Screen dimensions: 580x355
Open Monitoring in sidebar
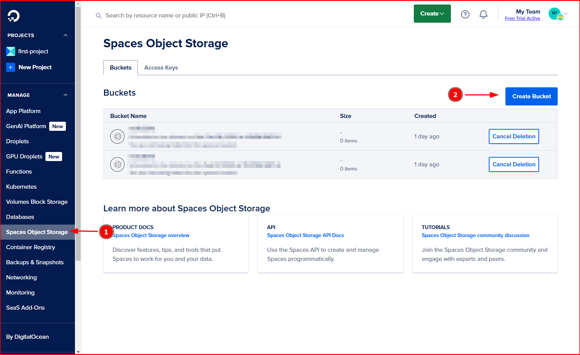pos(20,293)
